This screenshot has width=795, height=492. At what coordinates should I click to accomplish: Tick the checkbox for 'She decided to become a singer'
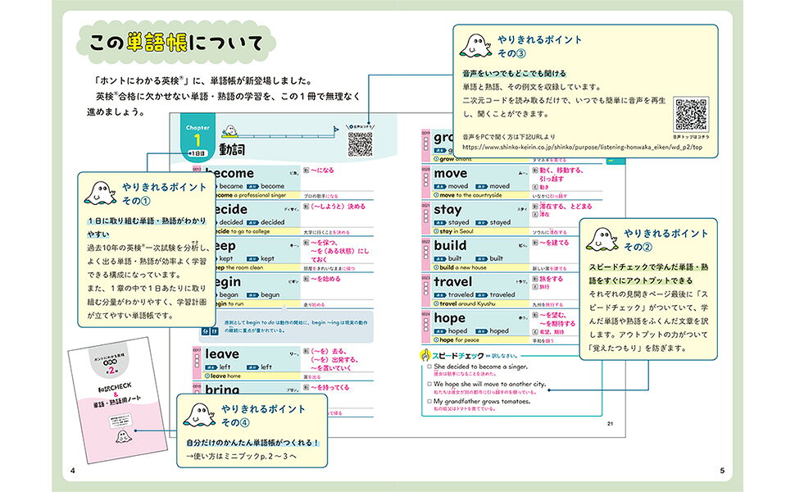[x=429, y=367]
